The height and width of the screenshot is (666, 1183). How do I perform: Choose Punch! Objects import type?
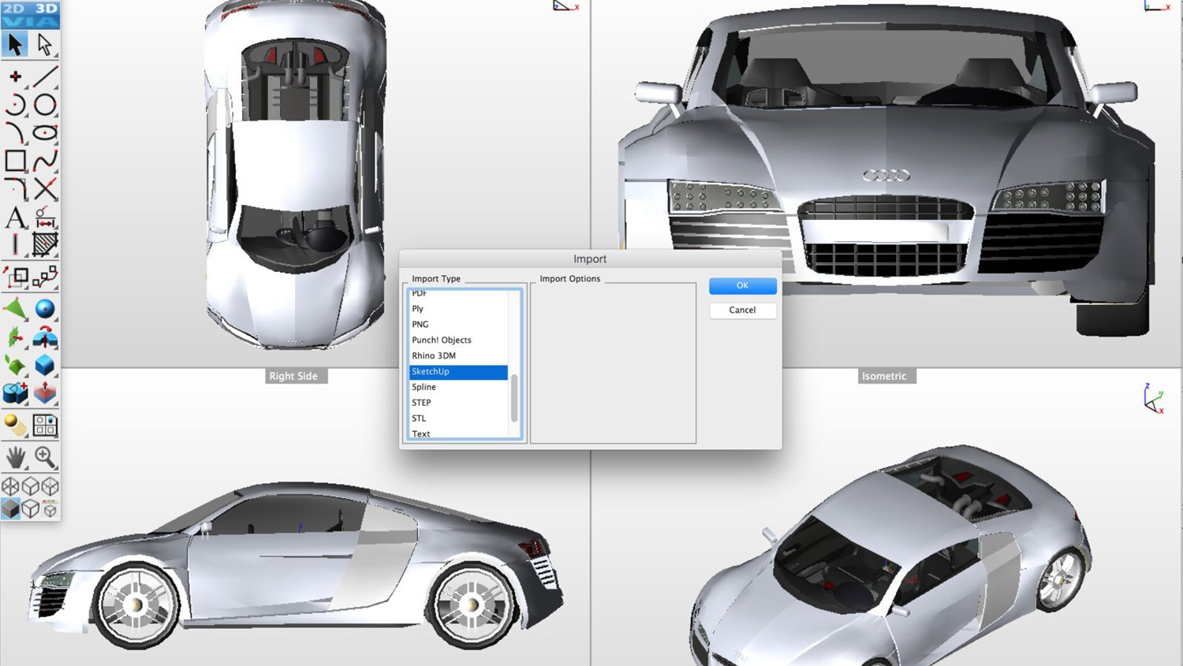click(458, 340)
